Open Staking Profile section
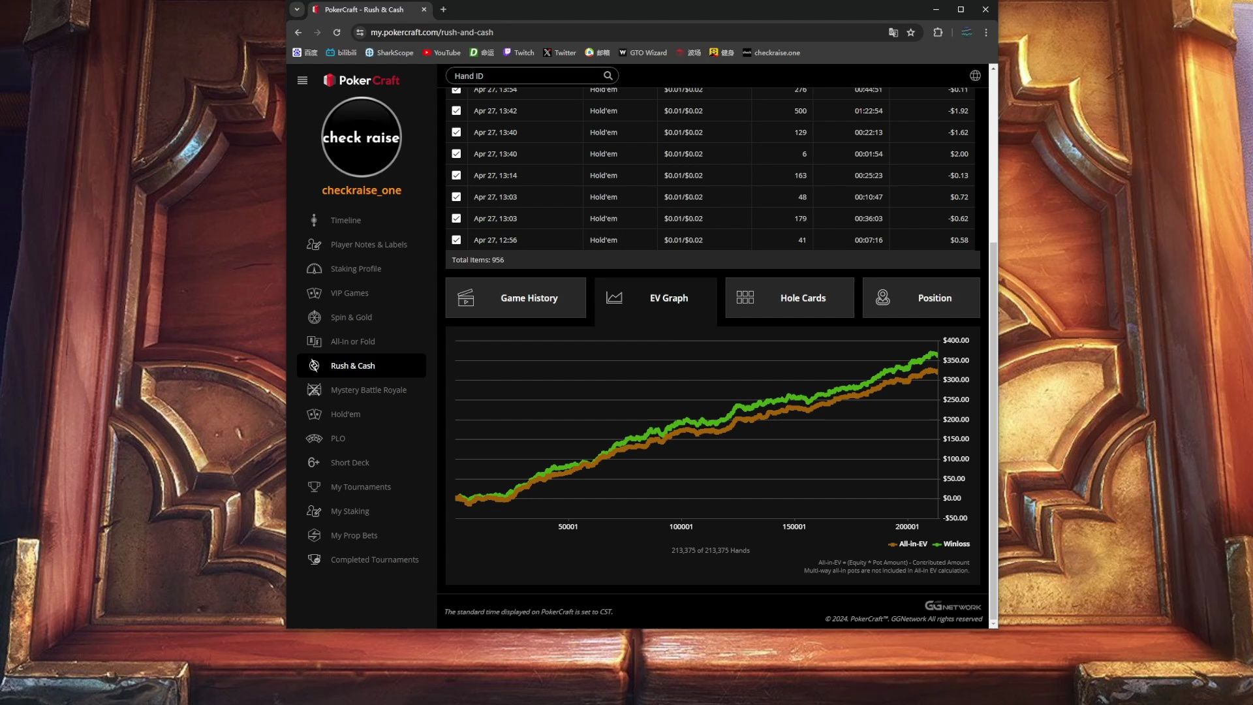This screenshot has height=705, width=1253. click(x=356, y=269)
